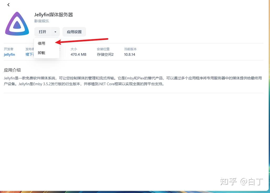Viewport: 270px width, 193px height.
Task: Click the 当前版本 label
Action: [x=130, y=49]
